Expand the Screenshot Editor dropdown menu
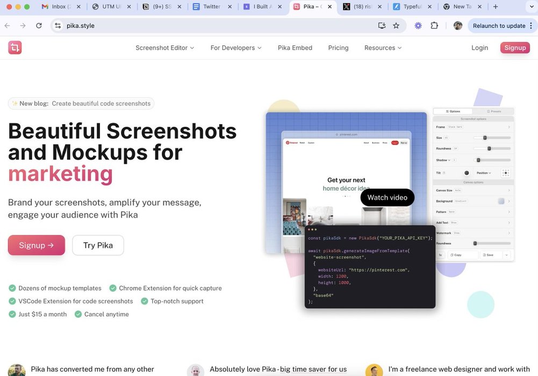 164,48
